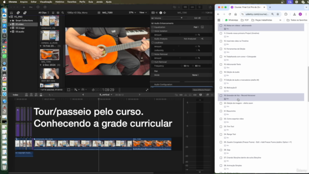This screenshot has height=174, width=309.
Task: Enter fullscreen viewer with arrows icon
Action: pyautogui.click(x=147, y=90)
